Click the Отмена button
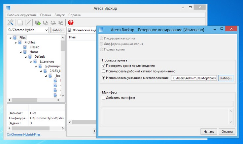The image size is (243, 144). [227, 131]
